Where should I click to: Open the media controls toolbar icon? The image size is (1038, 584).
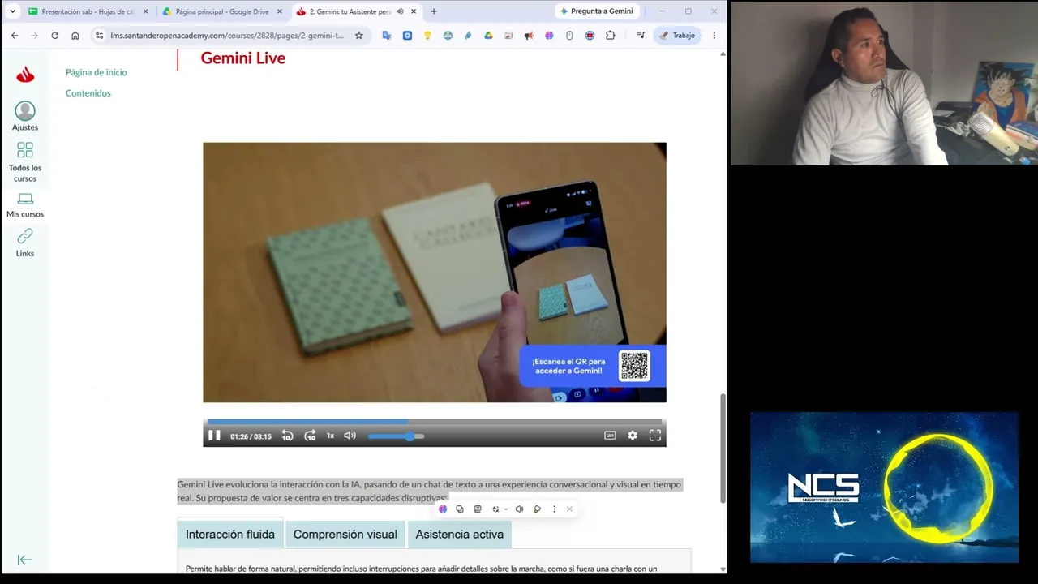coord(640,36)
